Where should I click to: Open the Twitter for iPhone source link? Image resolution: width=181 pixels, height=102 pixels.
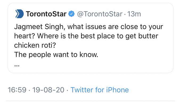(100, 90)
